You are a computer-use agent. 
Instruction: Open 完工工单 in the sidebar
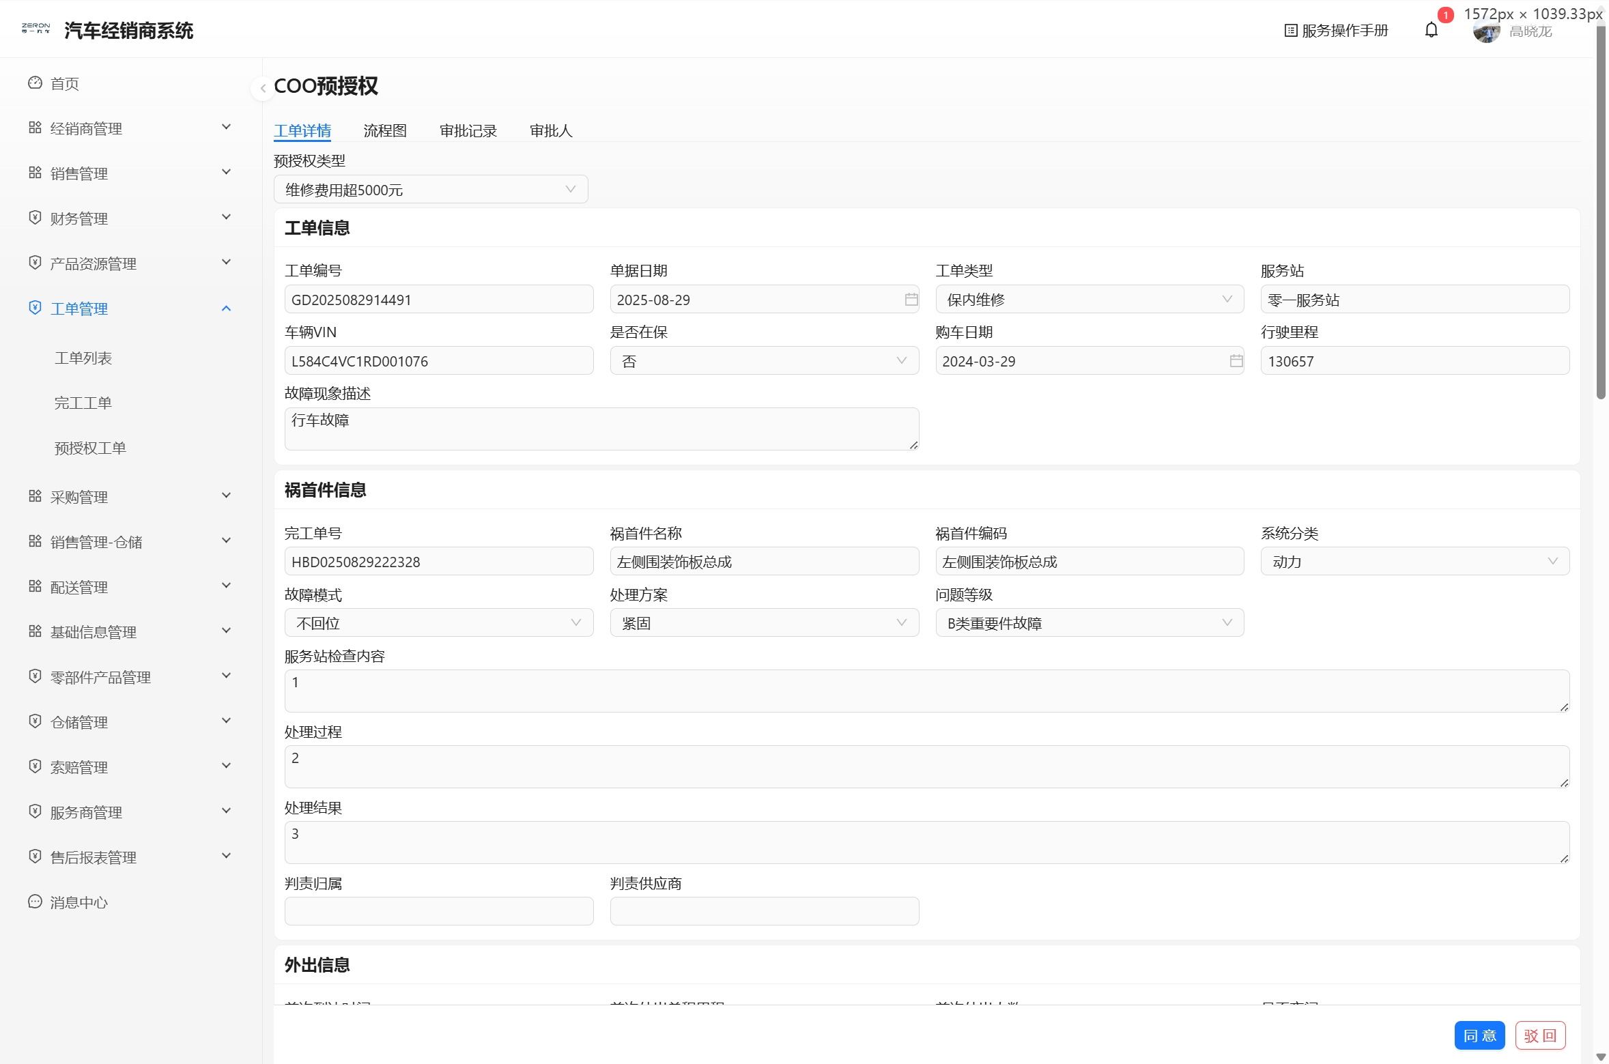[83, 403]
